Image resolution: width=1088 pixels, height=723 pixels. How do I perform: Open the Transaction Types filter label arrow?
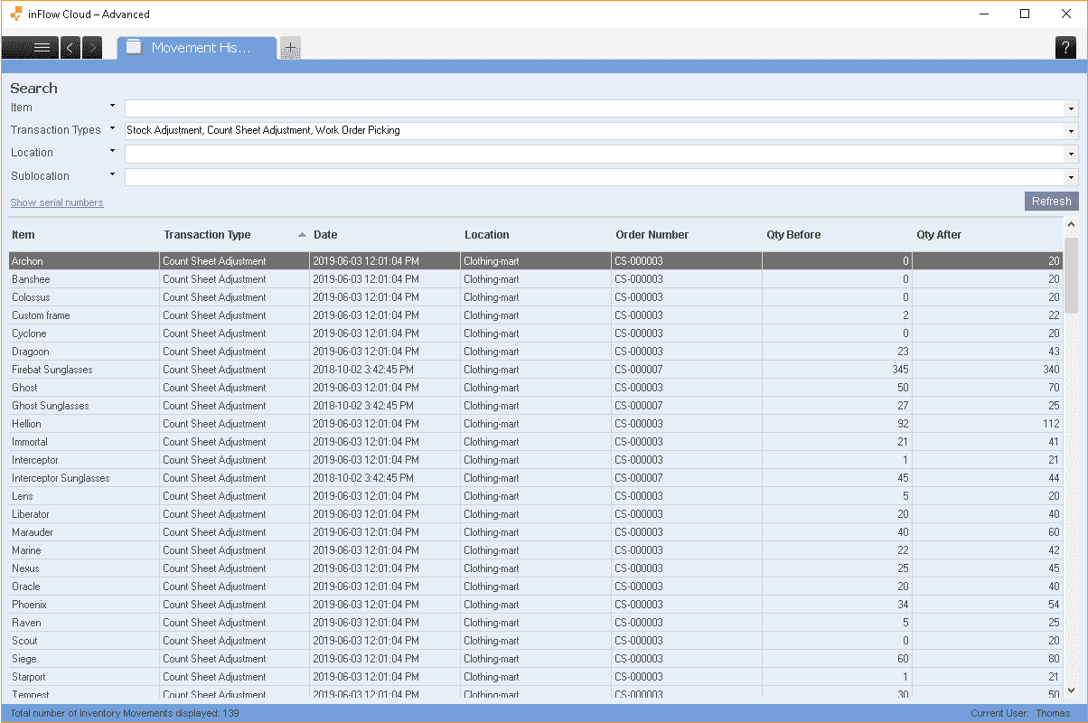click(113, 128)
